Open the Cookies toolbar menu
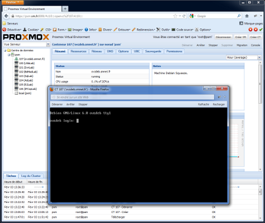This screenshot has width=265, height=223. (31, 30)
